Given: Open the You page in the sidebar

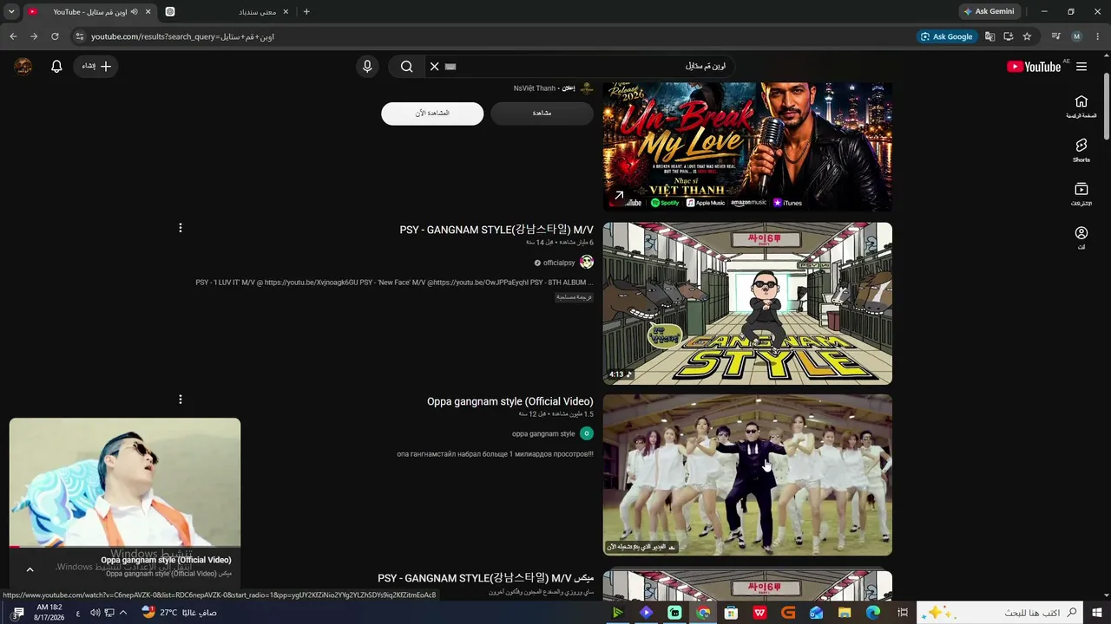Looking at the screenshot, I should (1081, 237).
